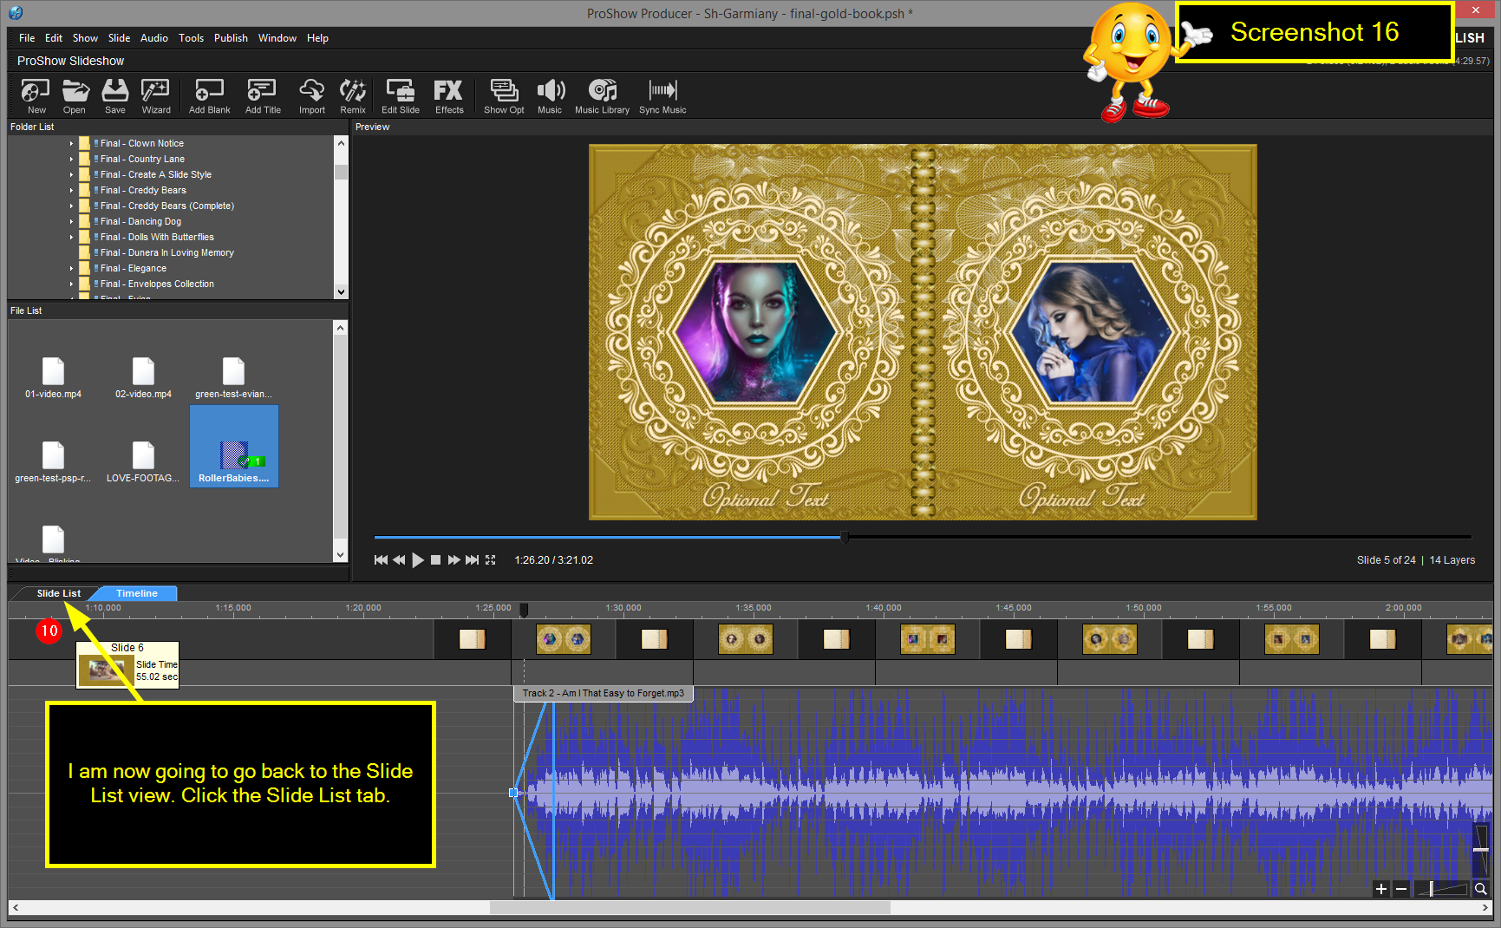
Task: Switch to the Timeline tab
Action: point(137,594)
